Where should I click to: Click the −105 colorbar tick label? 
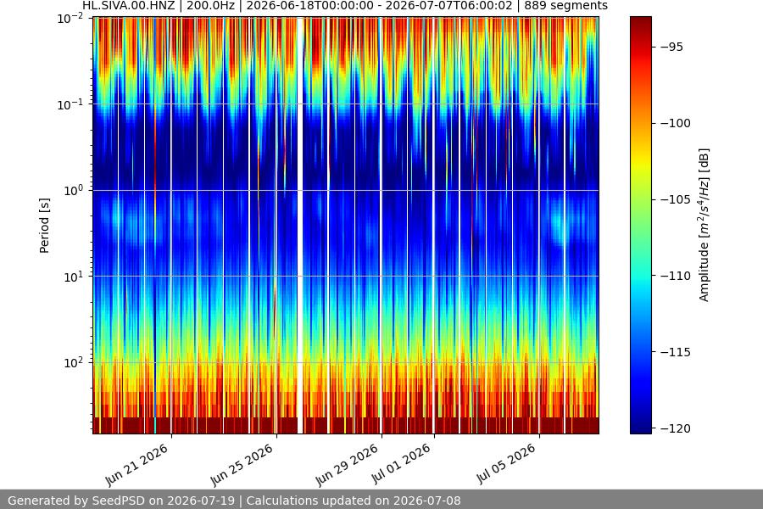coord(676,199)
